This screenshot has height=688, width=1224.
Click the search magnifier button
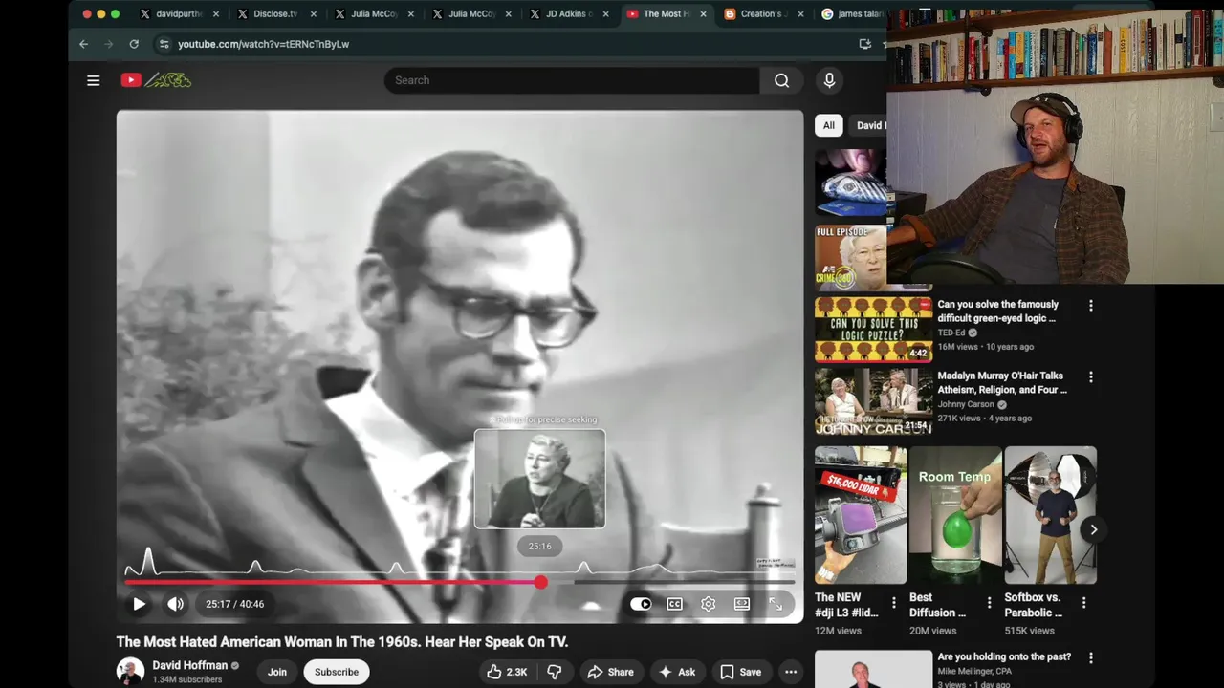781,80
